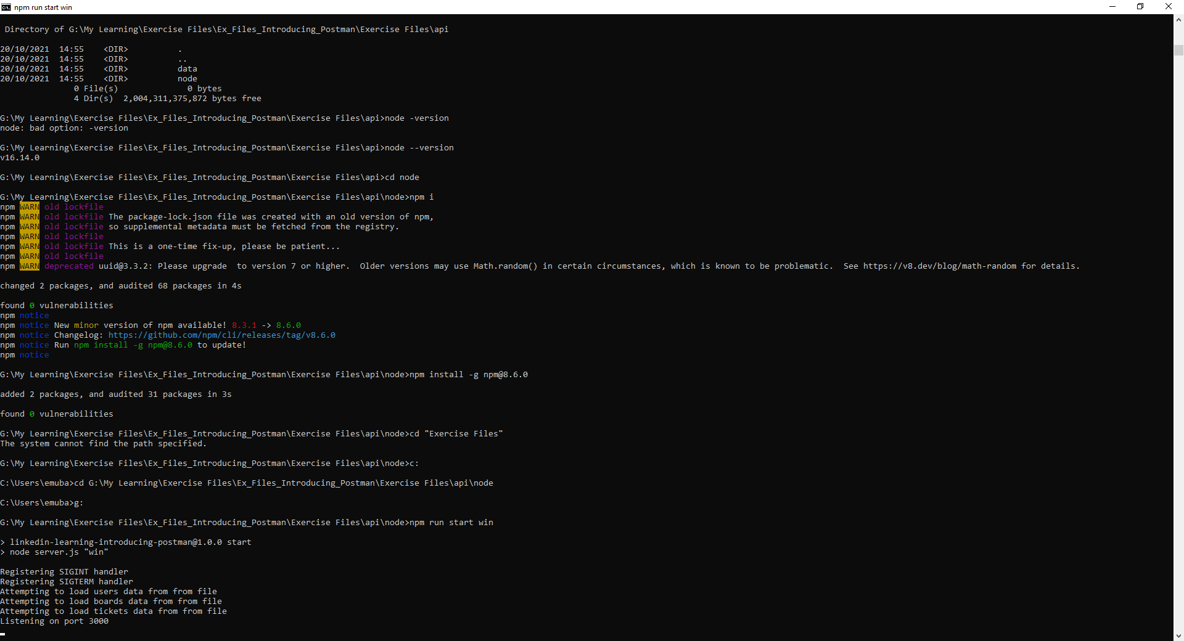Click the green '8.6.0' new version number

click(x=289, y=325)
